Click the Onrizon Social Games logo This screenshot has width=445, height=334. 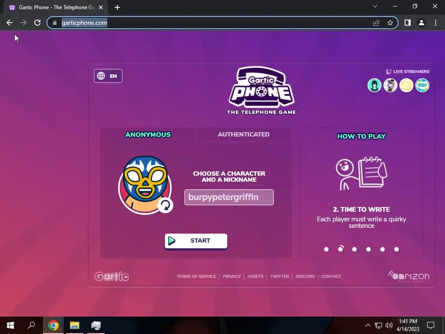click(408, 276)
